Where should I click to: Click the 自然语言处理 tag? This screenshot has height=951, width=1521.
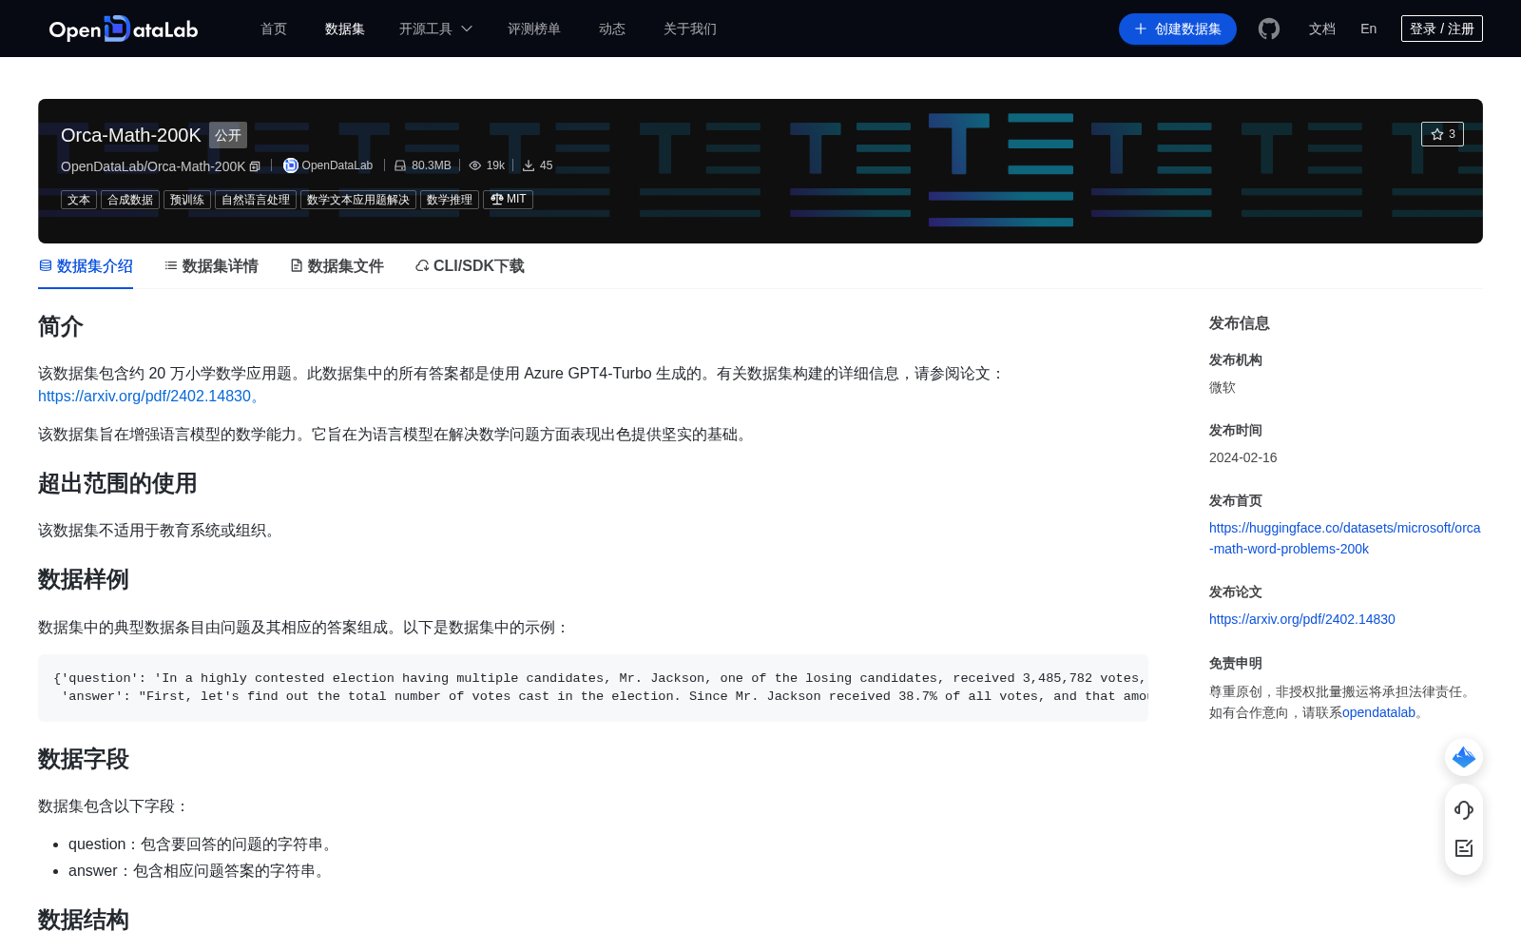pos(256,200)
